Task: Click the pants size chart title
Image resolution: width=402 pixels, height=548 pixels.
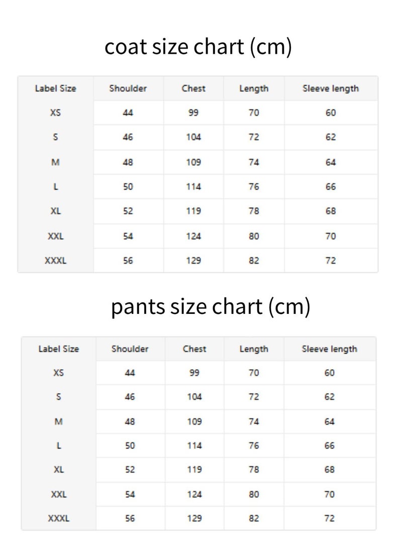Action: click(x=211, y=306)
